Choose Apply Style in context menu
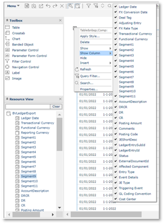The image size is (164, 224). point(90,36)
